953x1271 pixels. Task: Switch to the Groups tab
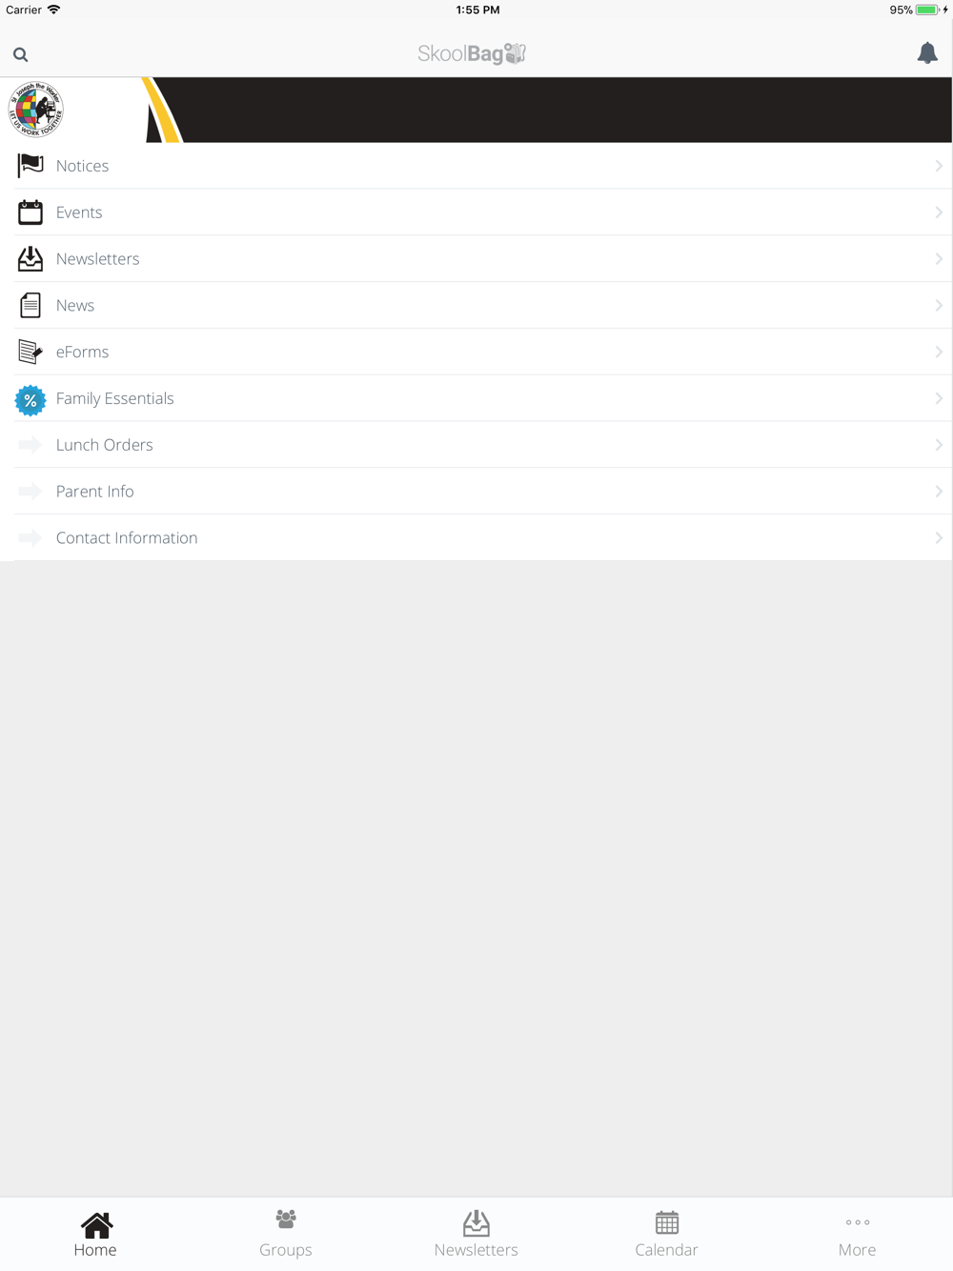click(x=286, y=1234)
